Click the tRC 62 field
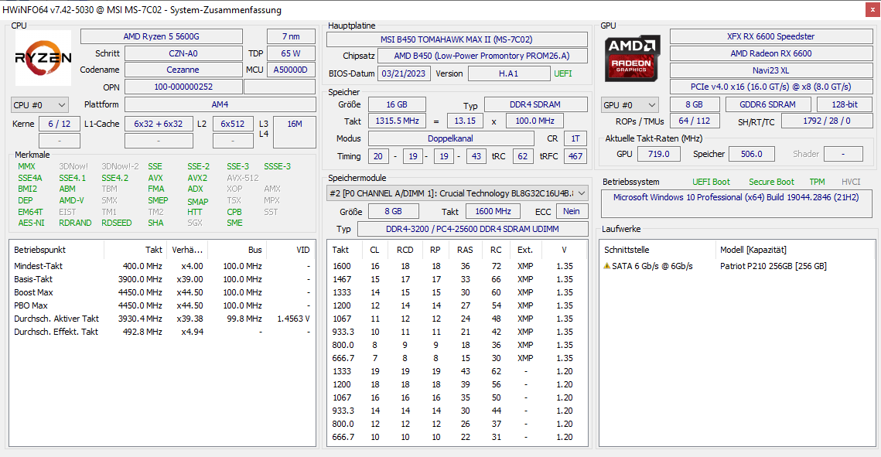Viewport: 881px width, 457px height. pyautogui.click(x=523, y=156)
